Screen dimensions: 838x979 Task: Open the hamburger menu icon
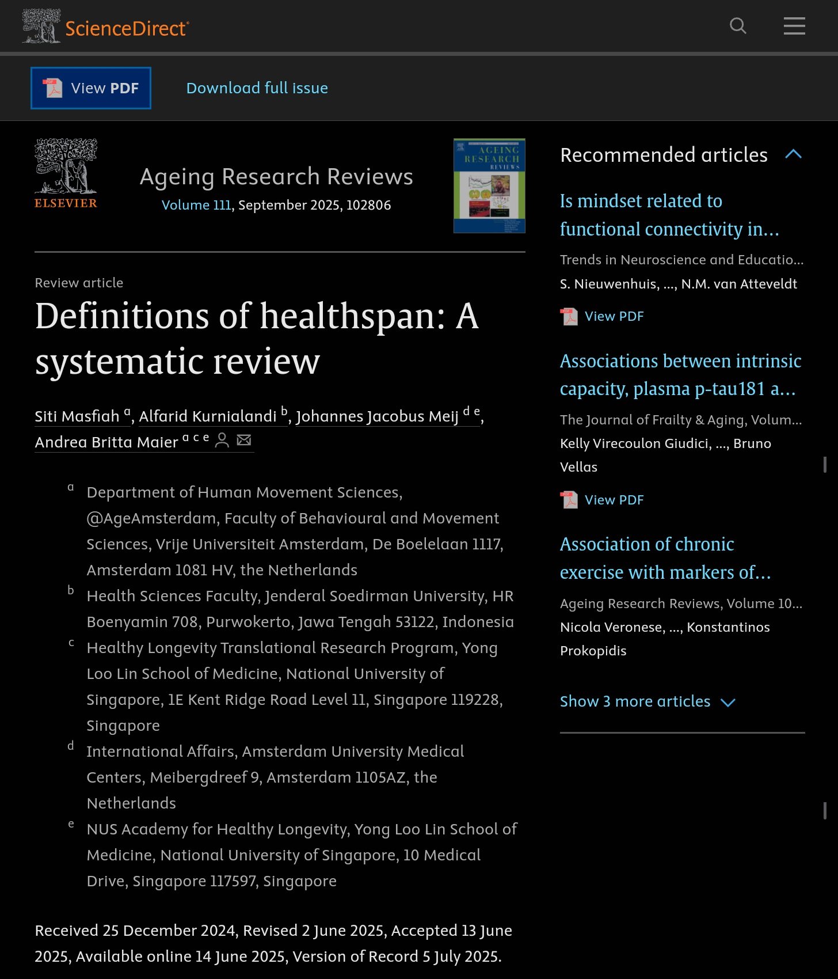coord(794,26)
